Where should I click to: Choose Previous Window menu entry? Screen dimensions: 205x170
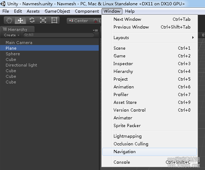[149, 27]
